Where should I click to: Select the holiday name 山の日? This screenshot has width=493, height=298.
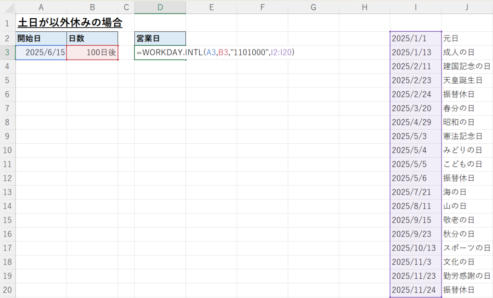(x=454, y=206)
